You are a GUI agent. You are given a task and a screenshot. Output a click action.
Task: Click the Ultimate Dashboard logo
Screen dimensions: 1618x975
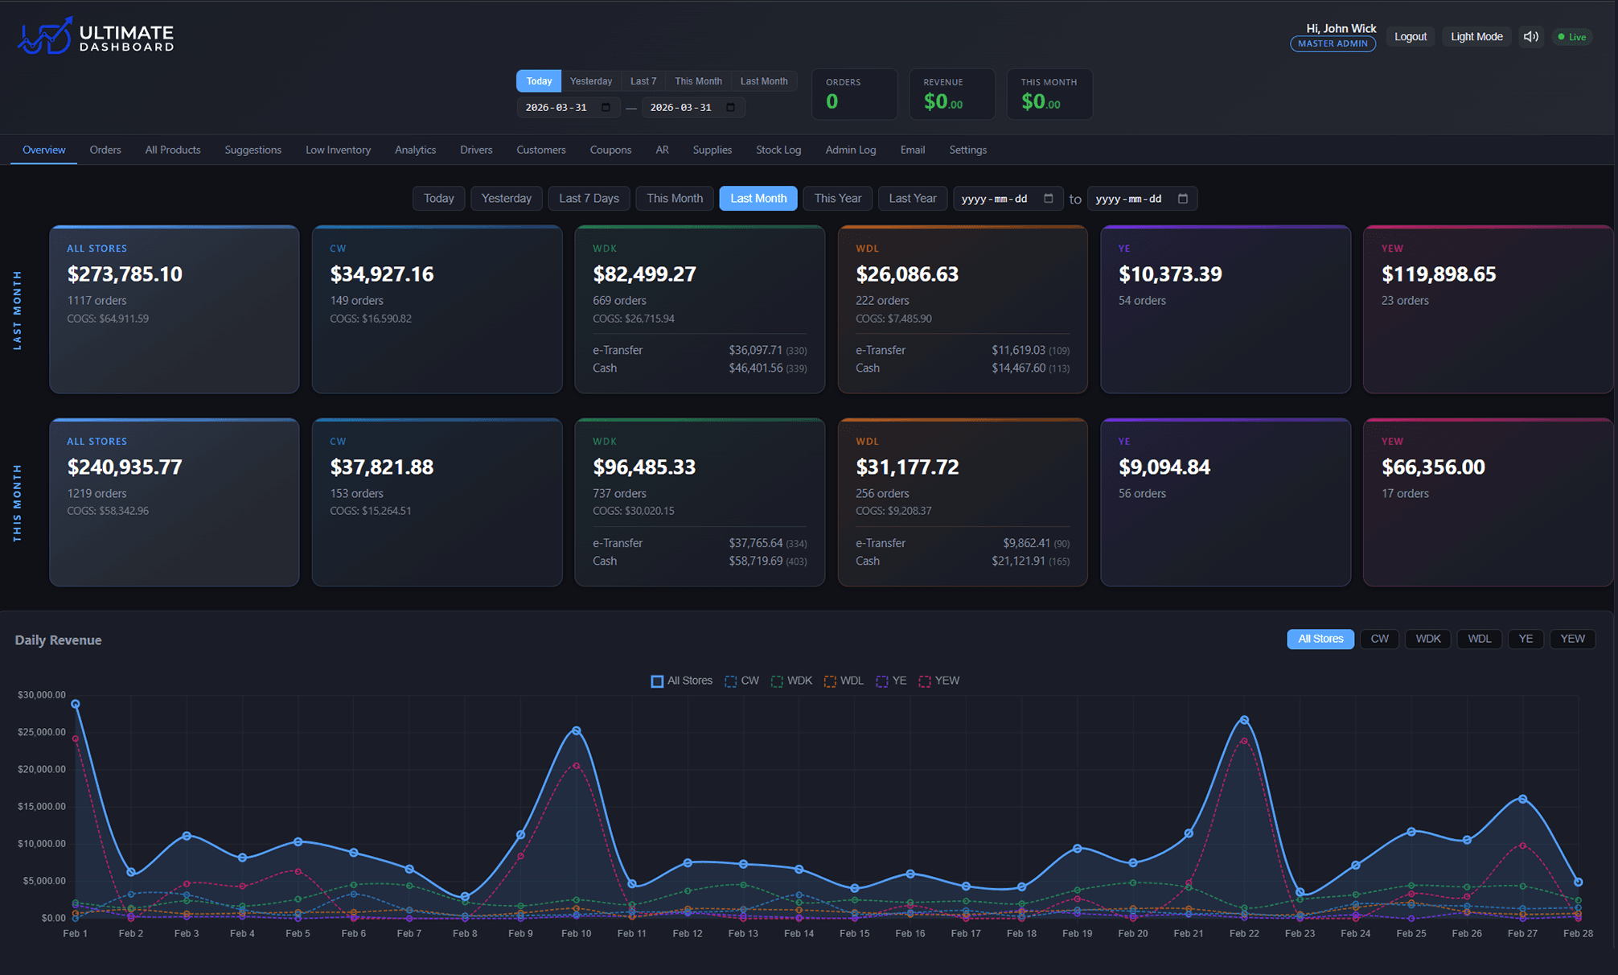(94, 35)
